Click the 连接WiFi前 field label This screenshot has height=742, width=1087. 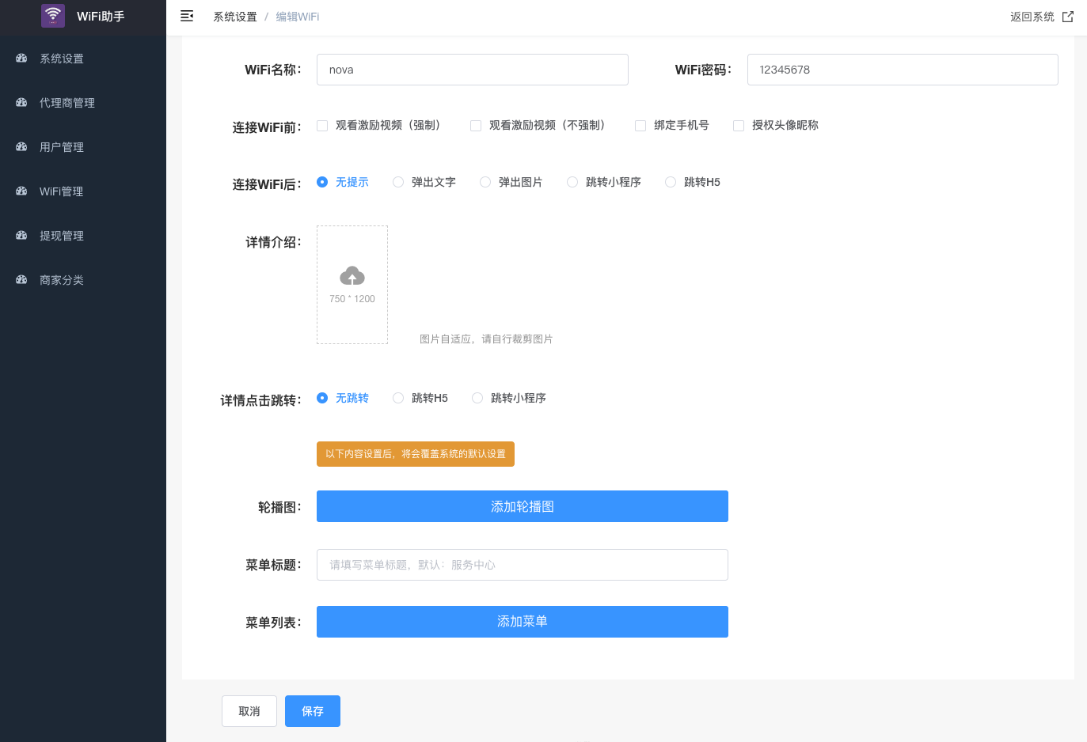pyautogui.click(x=267, y=127)
